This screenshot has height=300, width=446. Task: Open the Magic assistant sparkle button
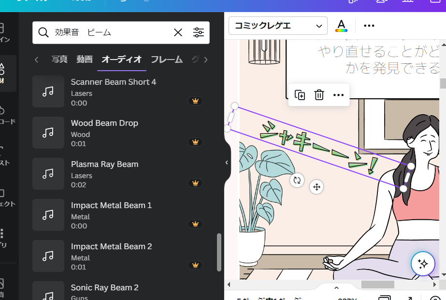(423, 264)
